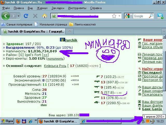Open Доска объявлений link
This screenshot has height=125, width=166.
(x=152, y=47)
